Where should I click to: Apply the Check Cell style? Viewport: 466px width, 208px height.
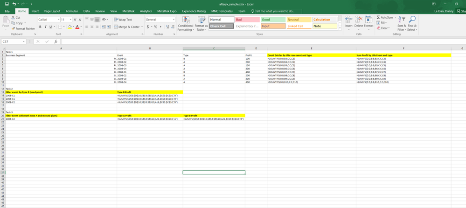click(x=222, y=26)
